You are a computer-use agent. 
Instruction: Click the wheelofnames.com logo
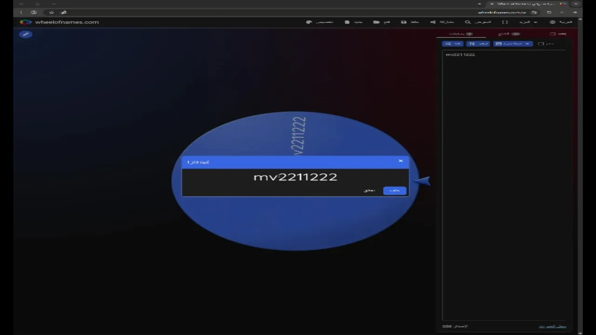pos(59,22)
